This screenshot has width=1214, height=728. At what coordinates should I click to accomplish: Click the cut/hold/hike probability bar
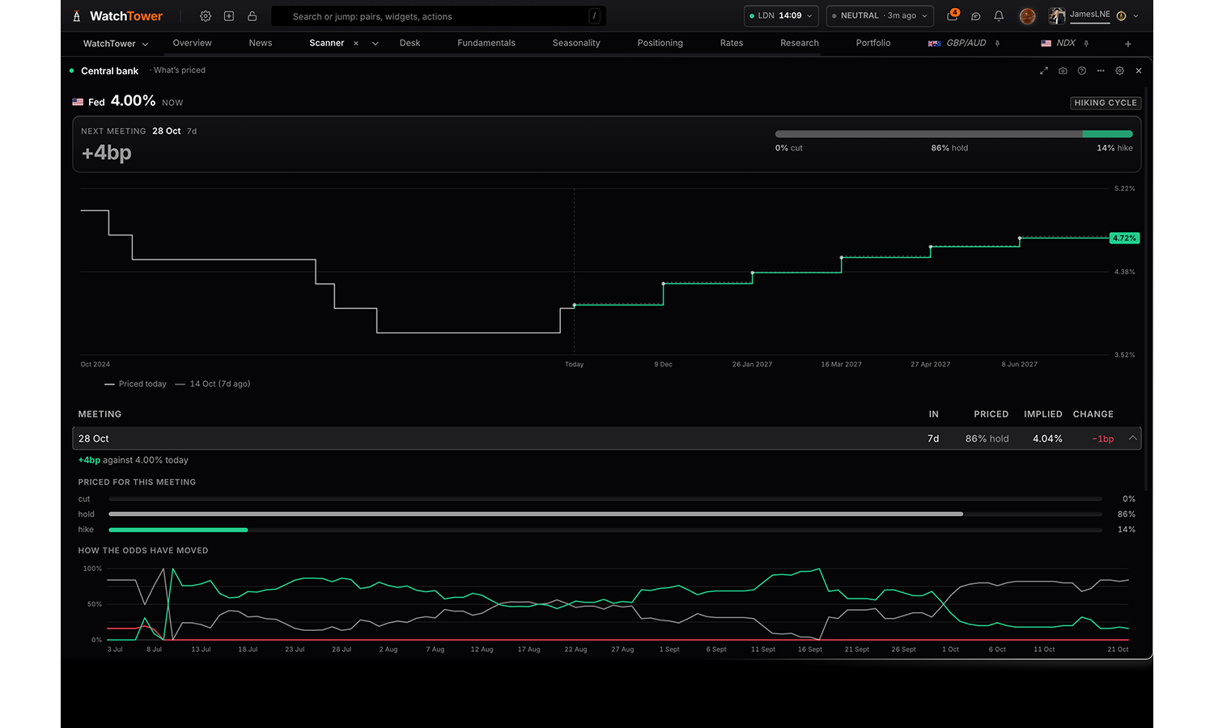coord(953,134)
